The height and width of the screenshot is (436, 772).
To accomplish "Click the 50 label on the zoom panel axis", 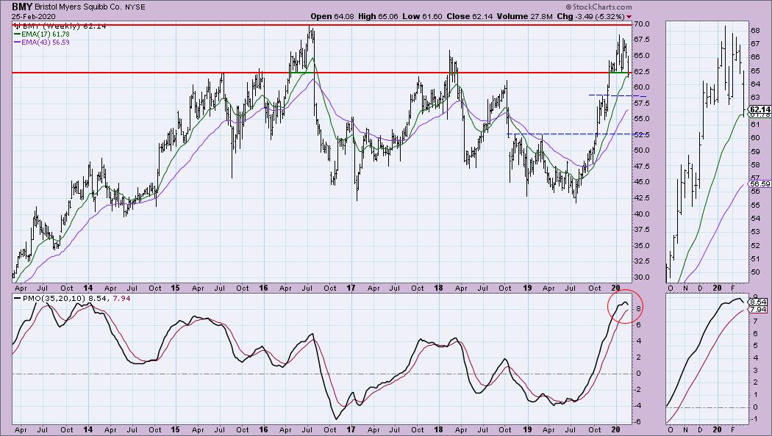I will pyautogui.click(x=755, y=272).
